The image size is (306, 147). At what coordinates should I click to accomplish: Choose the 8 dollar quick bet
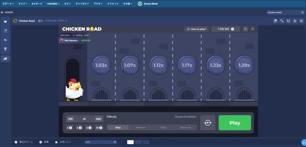(89, 128)
